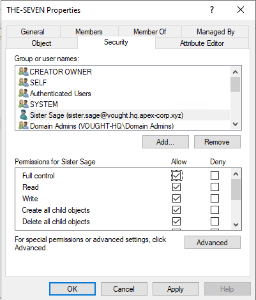Image resolution: width=256 pixels, height=300 pixels.
Task: Click the Add... button
Action: click(165, 141)
